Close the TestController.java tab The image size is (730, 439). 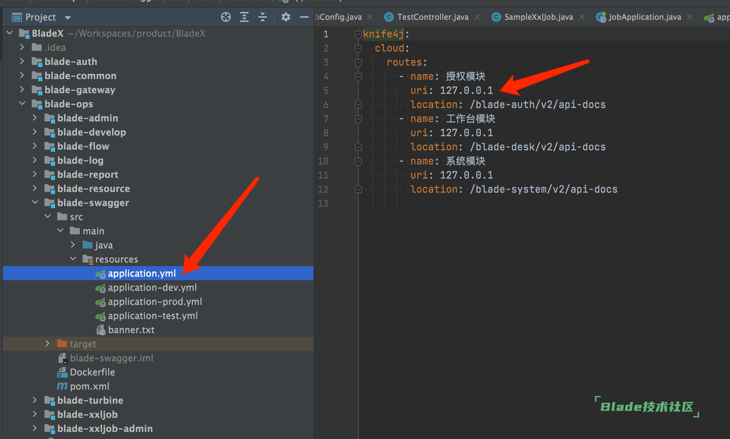477,17
